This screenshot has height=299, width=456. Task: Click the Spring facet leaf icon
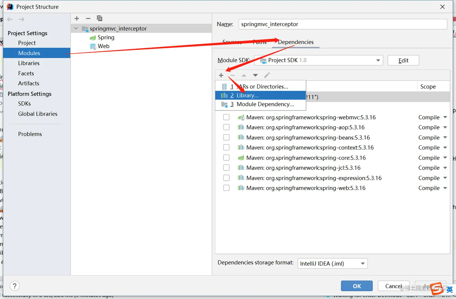tap(93, 38)
